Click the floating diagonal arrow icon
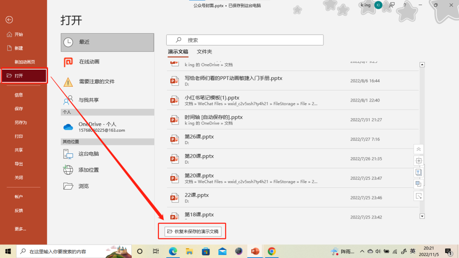This screenshot has height=258, width=459. click(419, 196)
